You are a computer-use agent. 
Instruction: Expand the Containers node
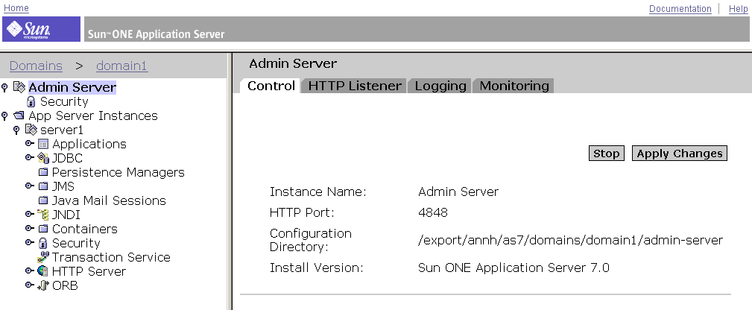[x=30, y=229]
